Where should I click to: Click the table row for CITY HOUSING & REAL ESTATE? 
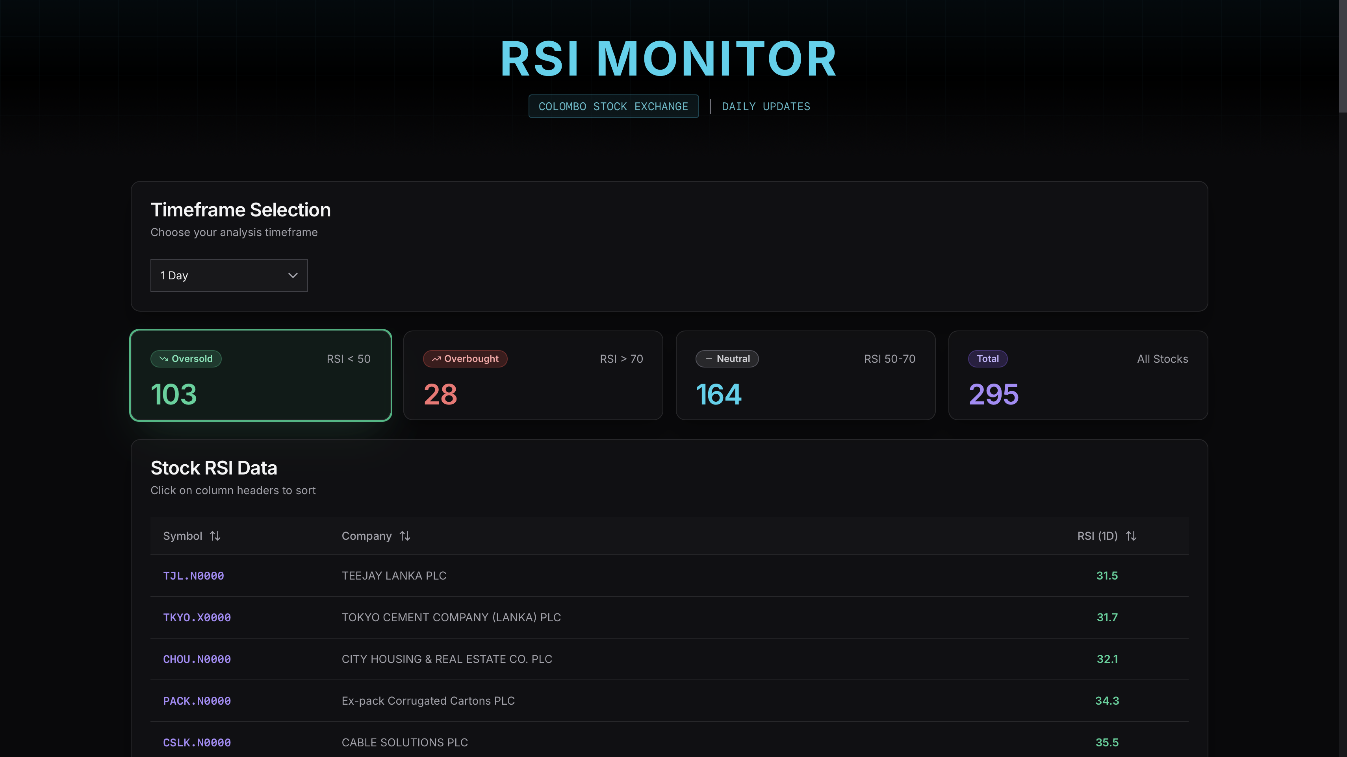669,659
